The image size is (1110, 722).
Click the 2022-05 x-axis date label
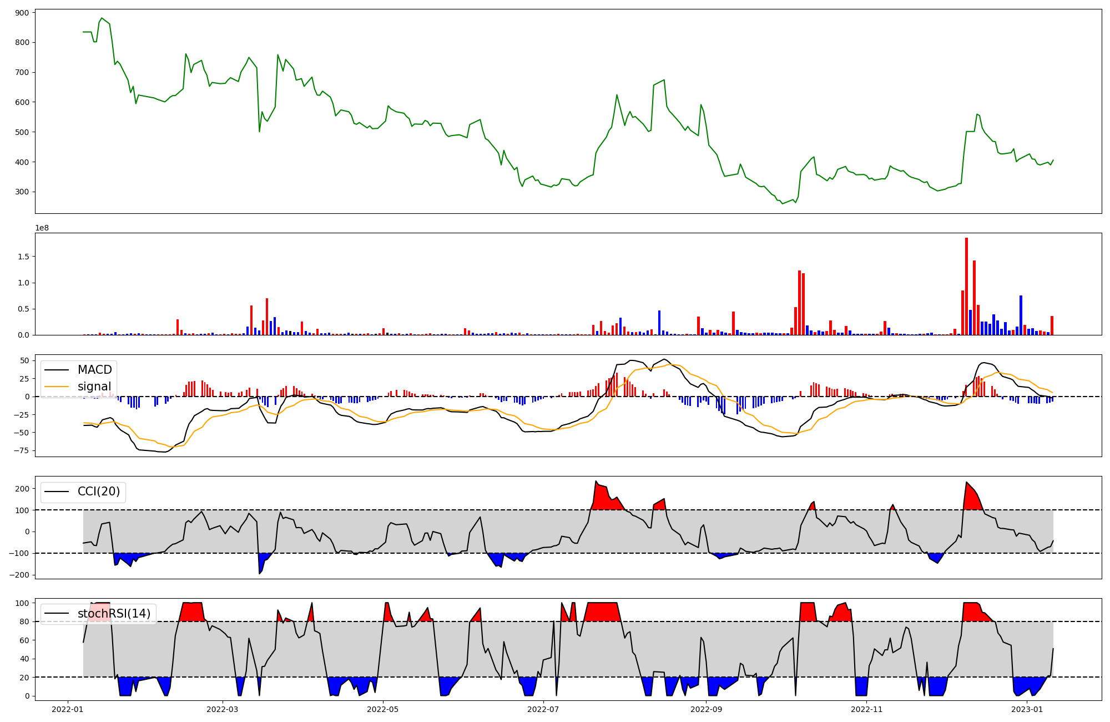(383, 709)
